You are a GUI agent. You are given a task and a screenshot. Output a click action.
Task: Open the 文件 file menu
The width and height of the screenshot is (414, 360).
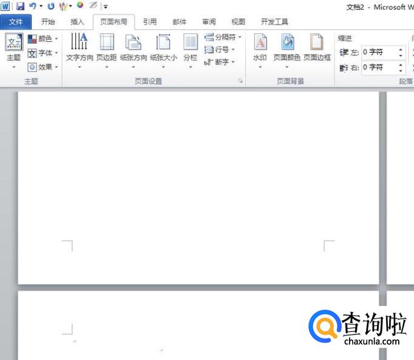tap(16, 22)
